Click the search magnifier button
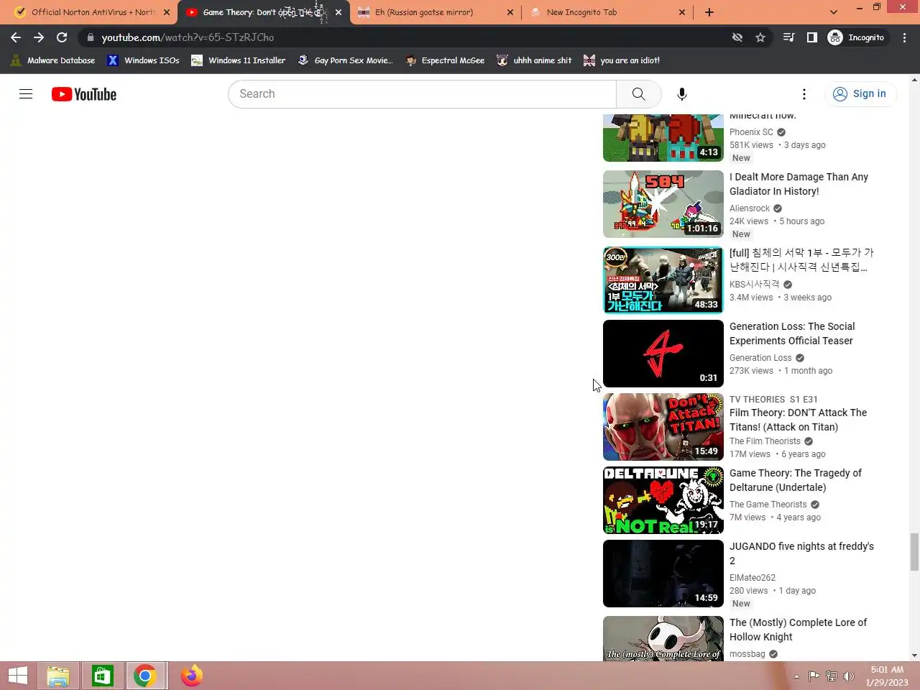This screenshot has width=920, height=690. 638,94
